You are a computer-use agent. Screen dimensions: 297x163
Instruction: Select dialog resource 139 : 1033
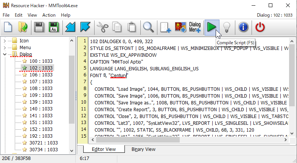tap(41, 102)
